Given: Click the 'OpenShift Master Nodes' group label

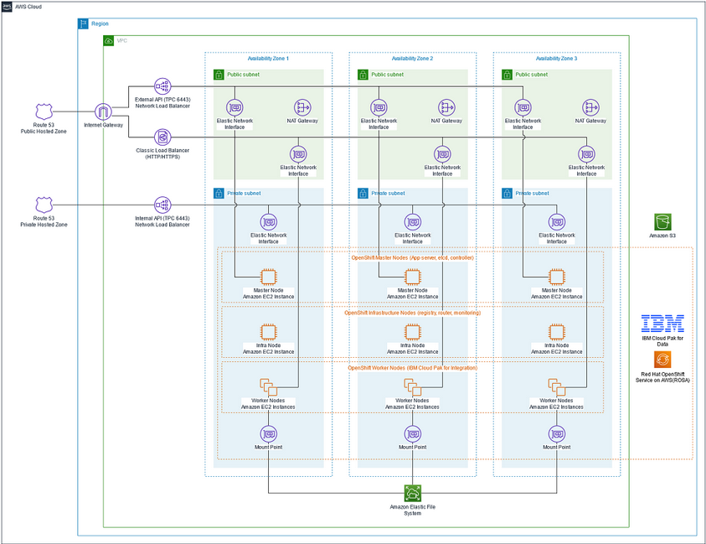Looking at the screenshot, I should pyautogui.click(x=412, y=258).
